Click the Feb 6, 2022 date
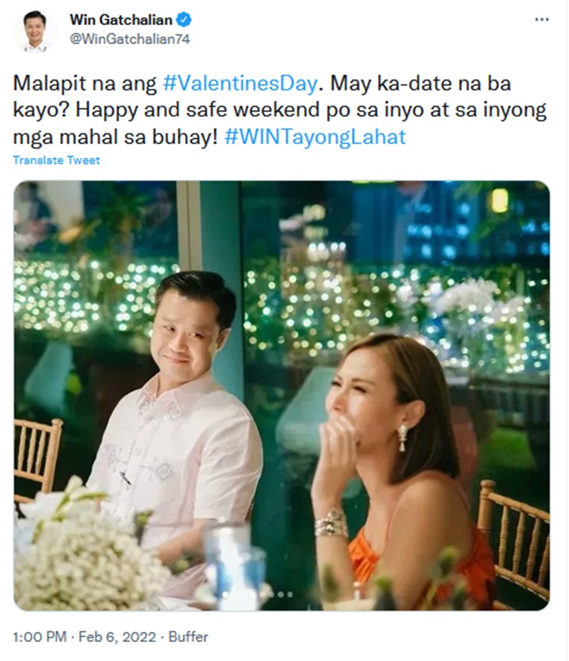 (118, 637)
